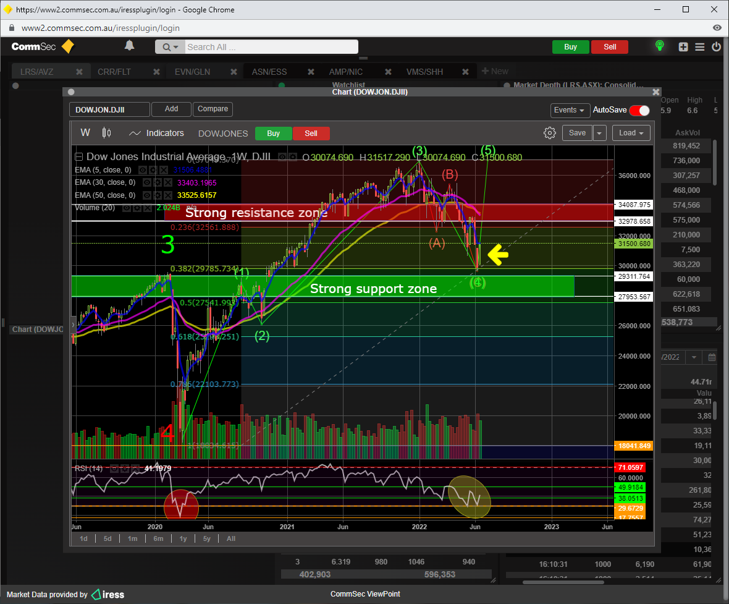
Task: Open the date dropdown arrow in right panel
Action: pyautogui.click(x=694, y=357)
